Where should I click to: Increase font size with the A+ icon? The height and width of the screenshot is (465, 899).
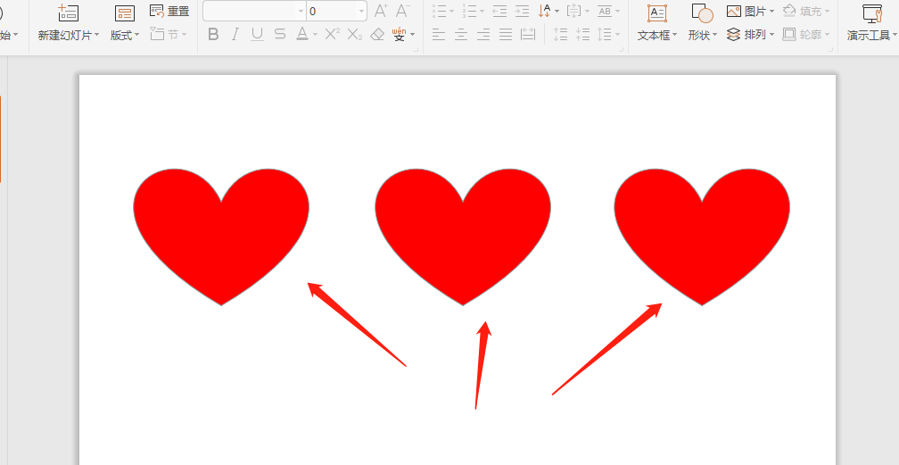tap(381, 11)
